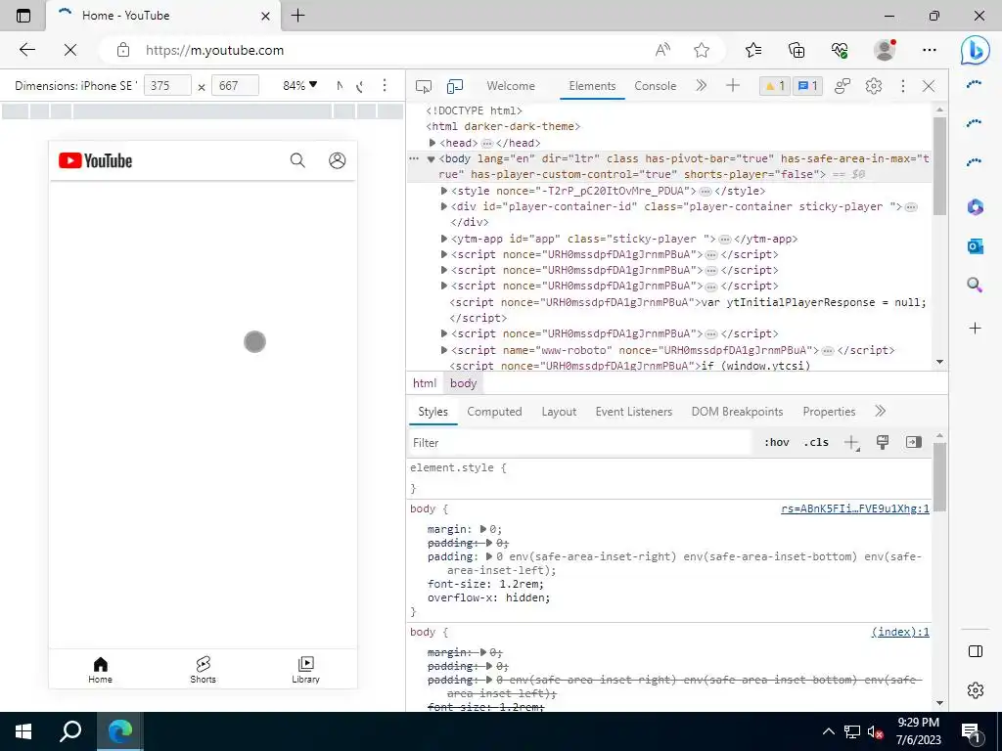Image resolution: width=1002 pixels, height=751 pixels.
Task: Expand the player-container-id div
Action: (444, 207)
